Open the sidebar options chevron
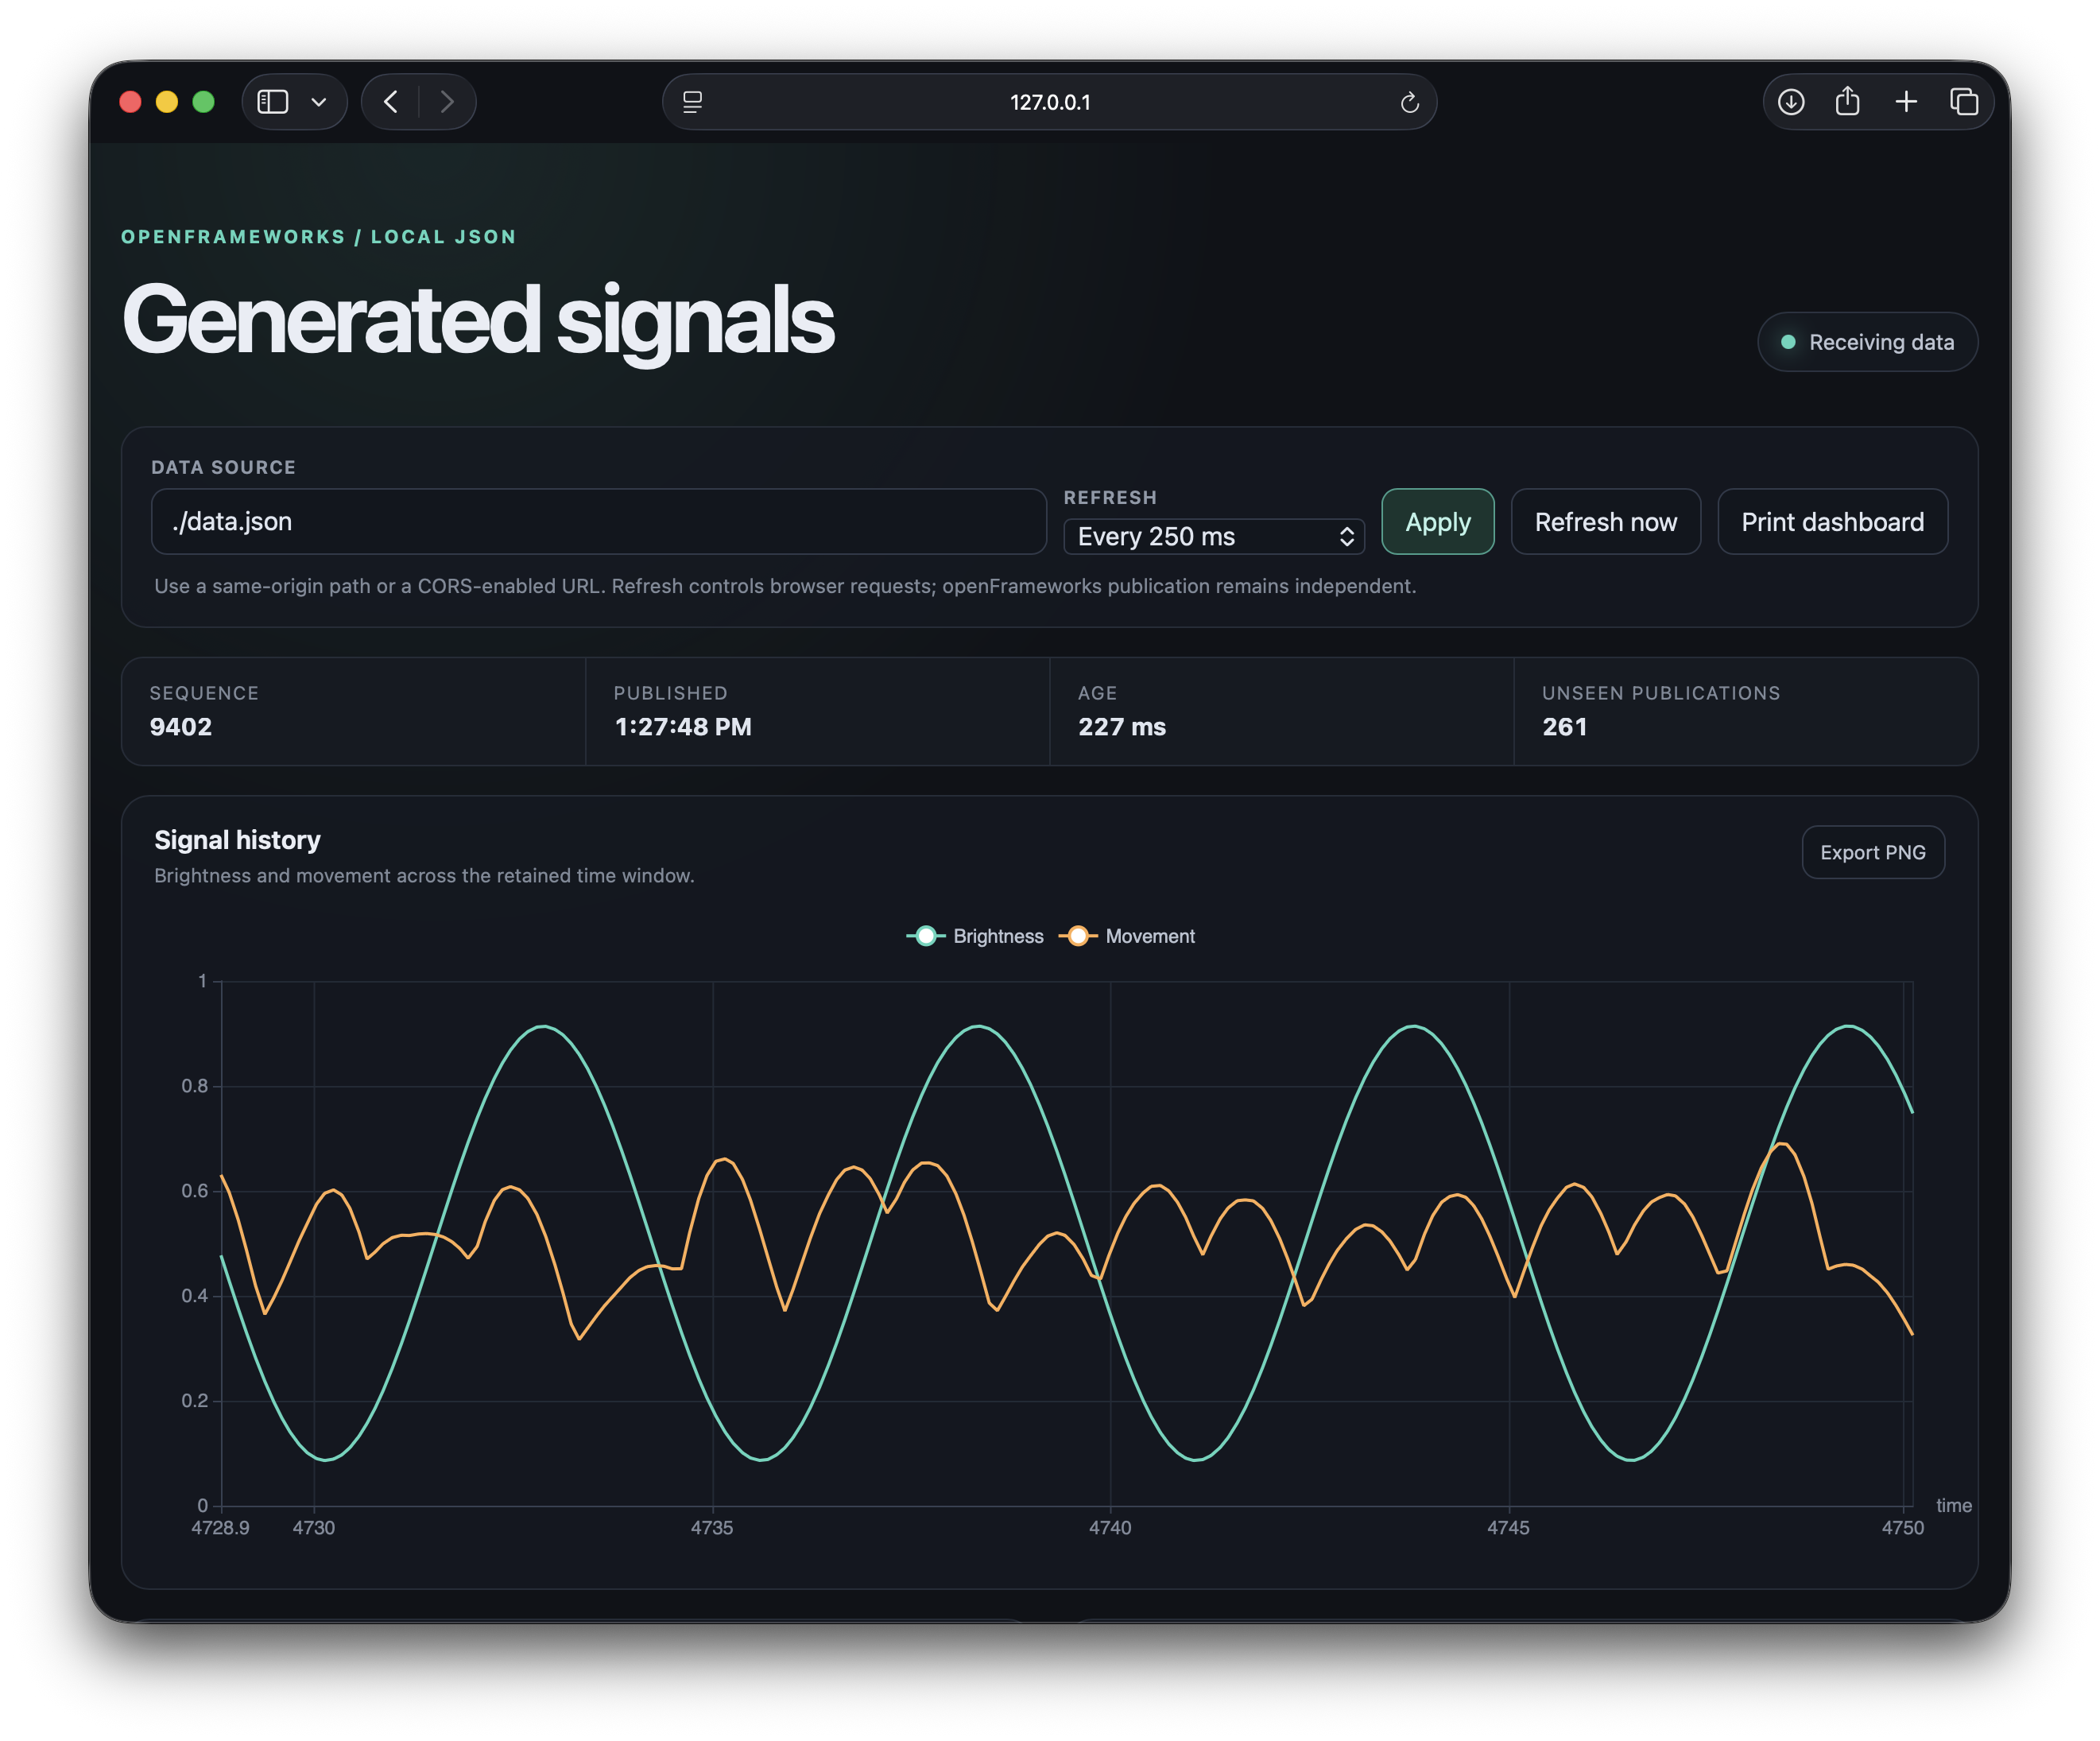Viewport: 2100px width, 1741px height. (319, 102)
